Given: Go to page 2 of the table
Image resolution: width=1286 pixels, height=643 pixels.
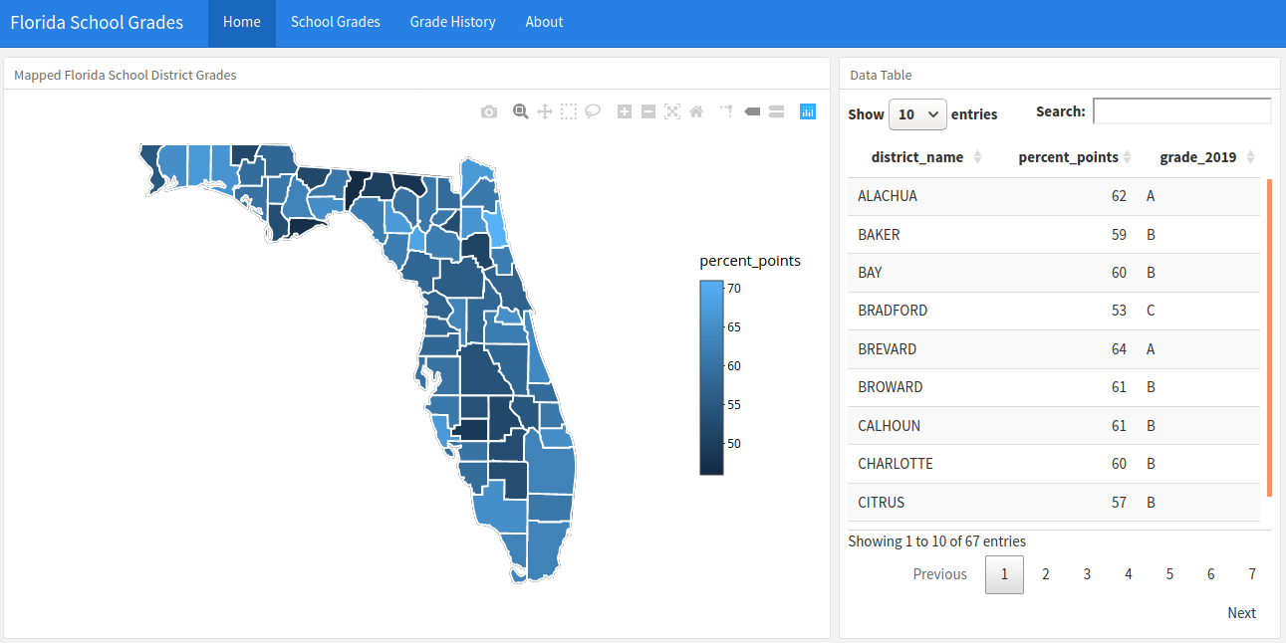Looking at the screenshot, I should tap(1046, 574).
